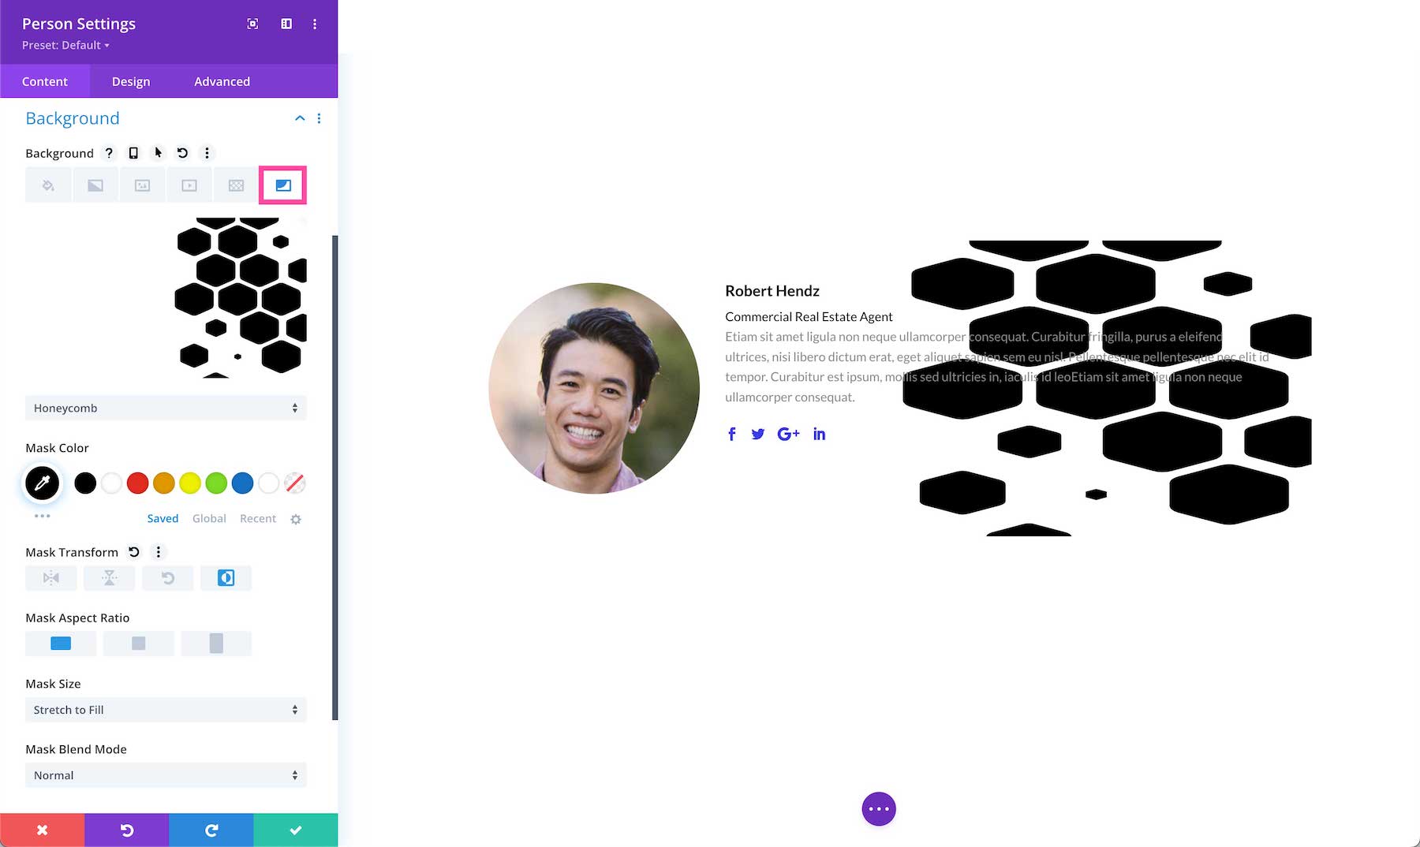Viewport: 1420px width, 847px height.
Task: Reset the Background option with undo icon
Action: coord(182,153)
